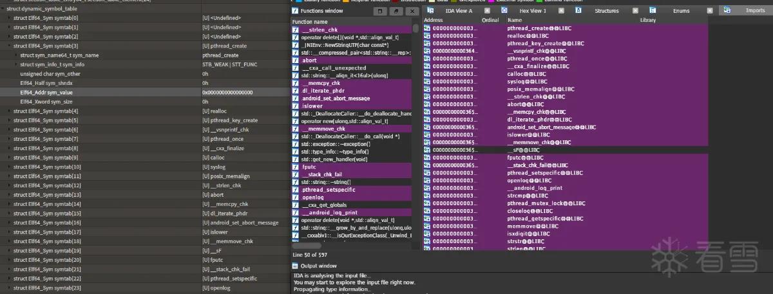The image size is (773, 294).
Task: Select _JNIEnv::NewStringUTF(char const*) function
Action: click(x=351, y=45)
